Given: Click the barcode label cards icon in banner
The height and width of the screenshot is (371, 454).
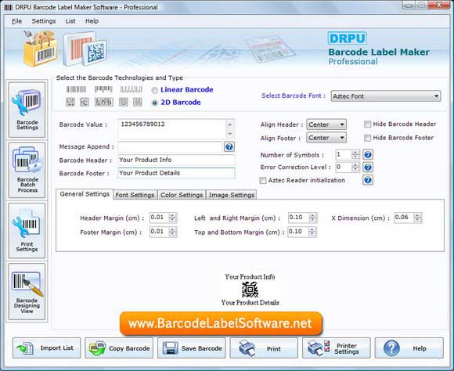Looking at the screenshot, I should click(85, 49).
